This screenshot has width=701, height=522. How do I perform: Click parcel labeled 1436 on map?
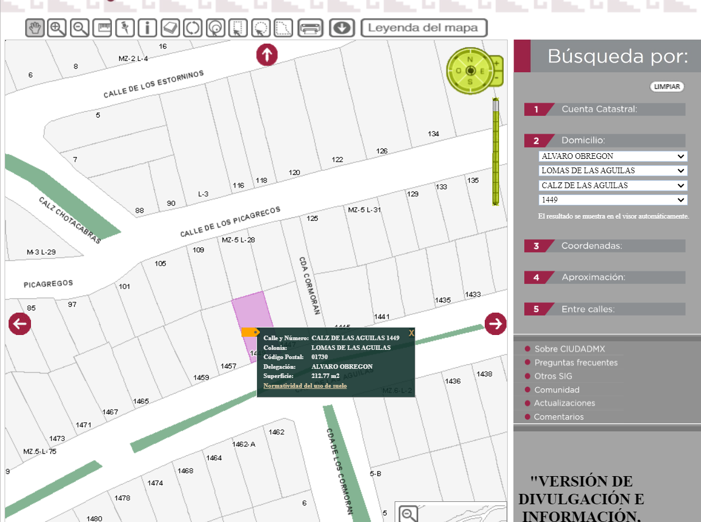[x=453, y=381]
